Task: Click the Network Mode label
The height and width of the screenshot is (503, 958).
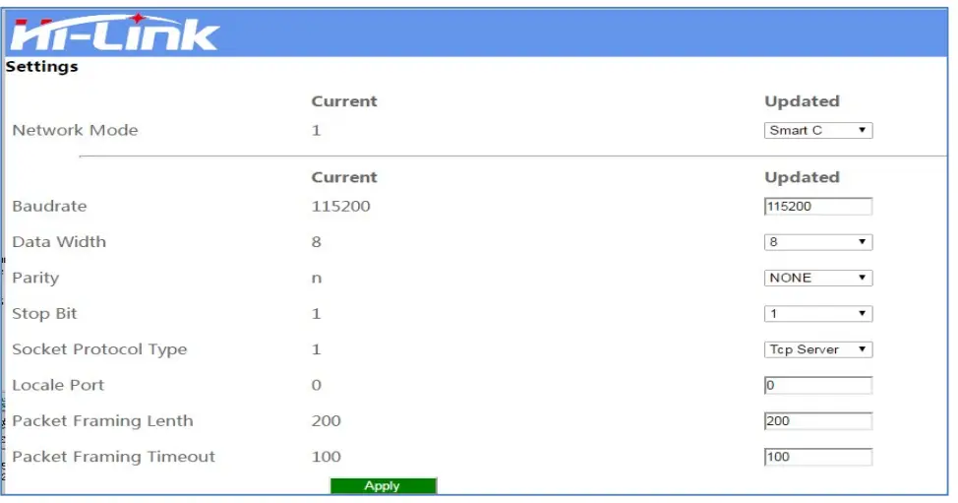Action: point(75,130)
